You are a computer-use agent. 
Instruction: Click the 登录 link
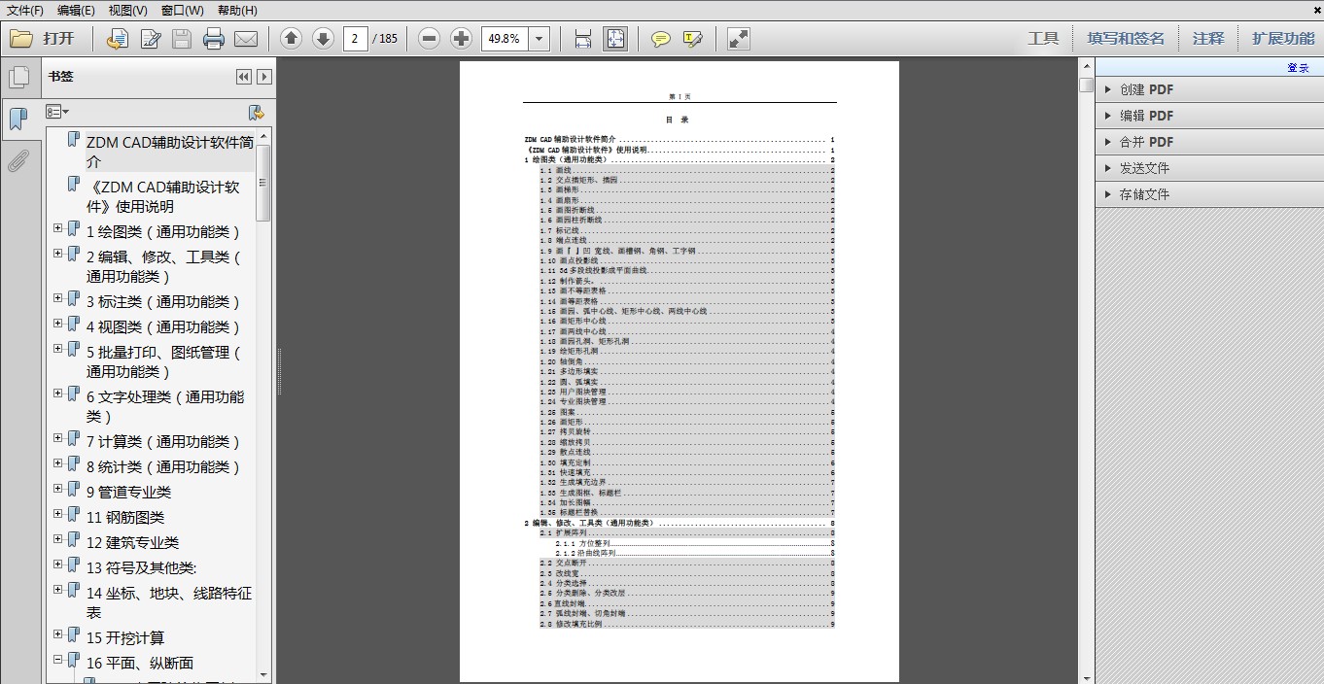(1298, 68)
